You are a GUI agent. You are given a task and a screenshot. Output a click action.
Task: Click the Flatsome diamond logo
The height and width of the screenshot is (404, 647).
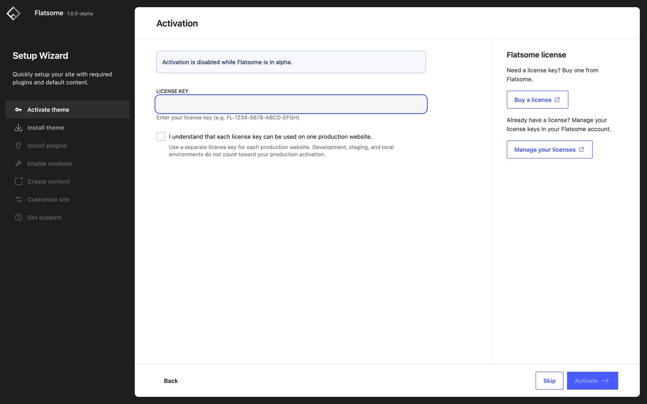point(13,14)
